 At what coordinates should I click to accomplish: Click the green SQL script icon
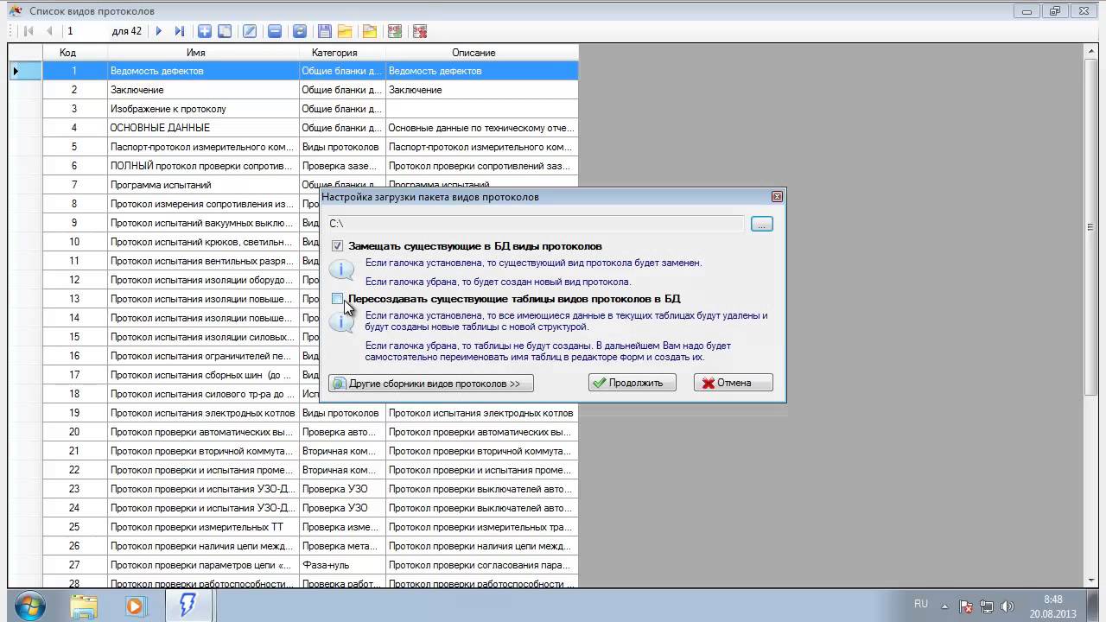395,31
